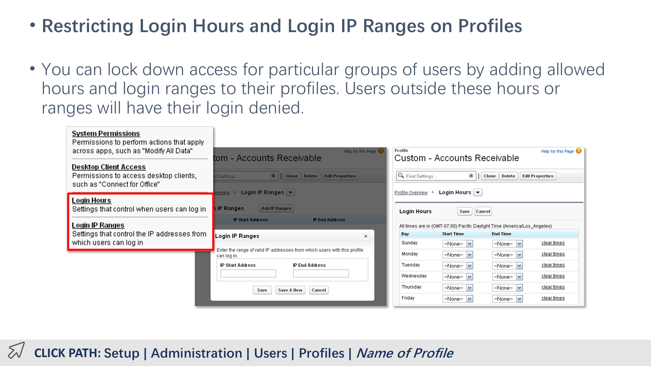The height and width of the screenshot is (366, 651).
Task: Click Delete button on Login Hours page
Action: coord(508,176)
